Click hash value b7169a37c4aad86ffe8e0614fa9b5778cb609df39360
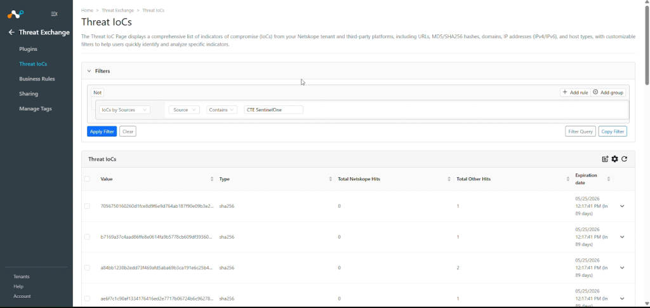650x308 pixels. tap(157, 237)
